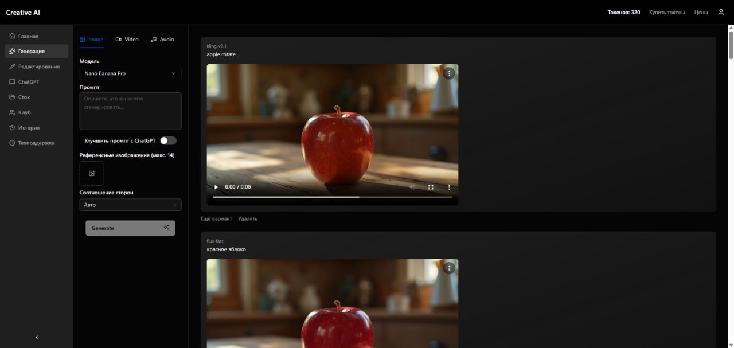Go to ChatGPT in the sidebar
Screen dimensions: 734x348
(x=36, y=82)
